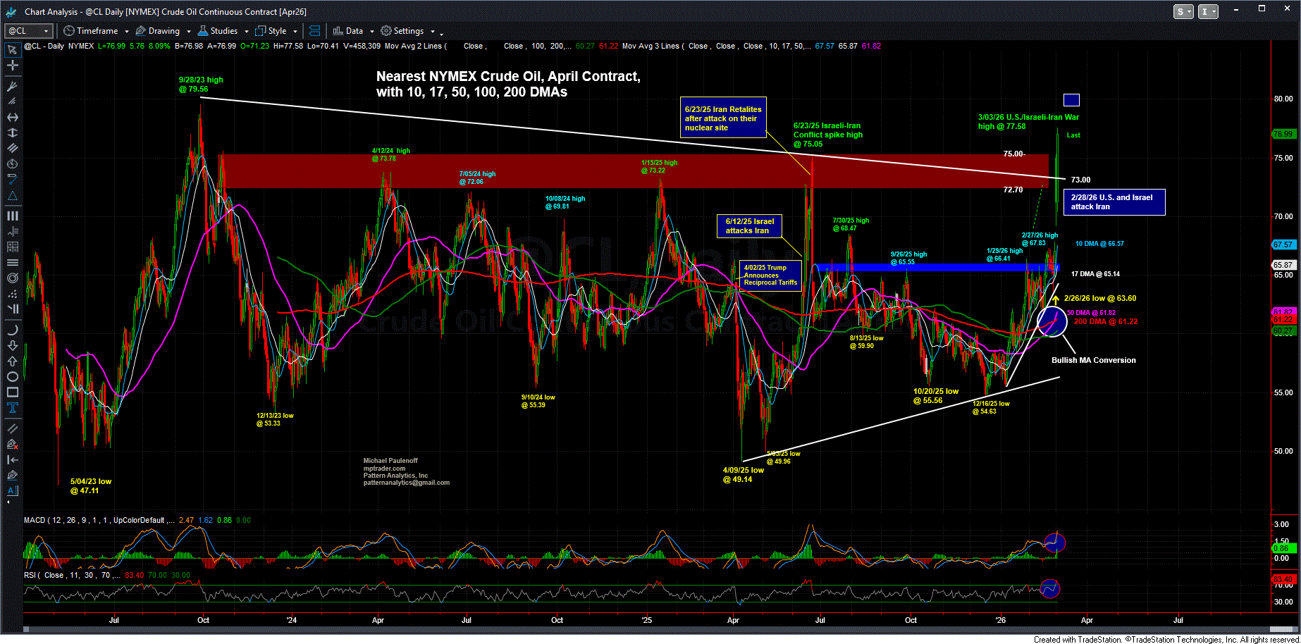Choose the ellipse drawing tool
This screenshot has height=644, width=1301.
[12, 377]
